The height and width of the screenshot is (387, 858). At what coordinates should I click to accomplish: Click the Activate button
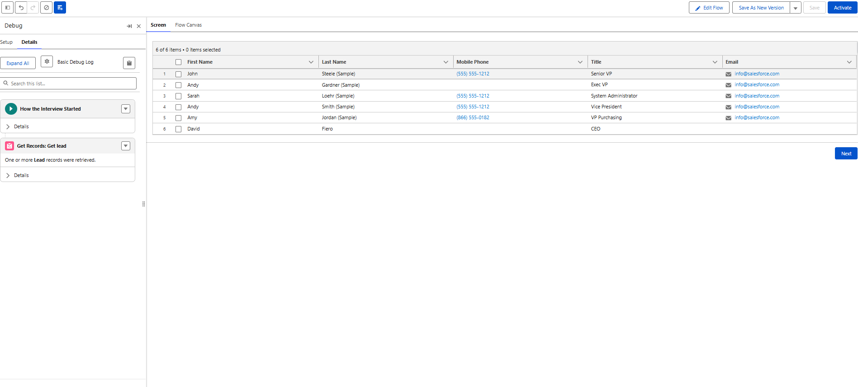point(842,8)
